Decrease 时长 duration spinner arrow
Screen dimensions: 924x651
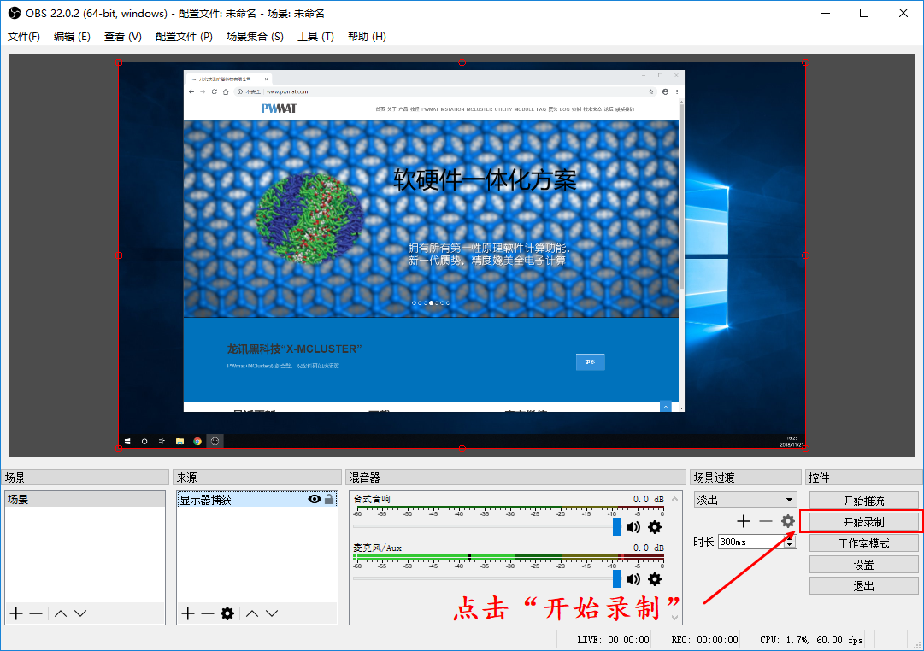[790, 545]
